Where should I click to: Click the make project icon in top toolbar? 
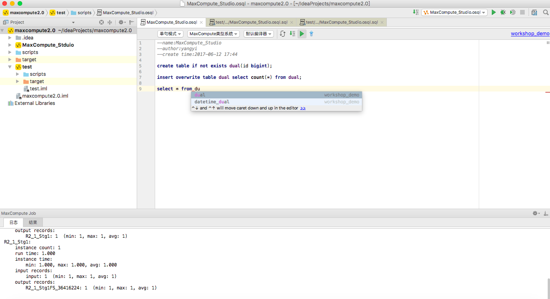[416, 12]
